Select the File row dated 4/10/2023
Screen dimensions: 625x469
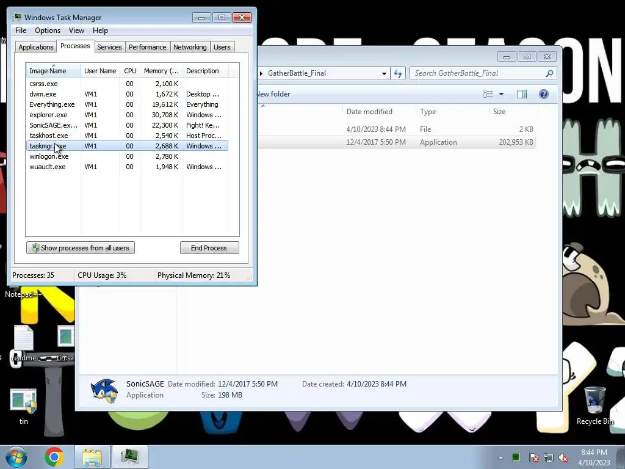tap(396, 129)
